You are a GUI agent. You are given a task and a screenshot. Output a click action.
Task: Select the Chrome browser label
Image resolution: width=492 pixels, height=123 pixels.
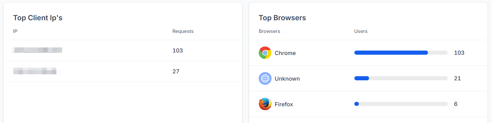[285, 53]
